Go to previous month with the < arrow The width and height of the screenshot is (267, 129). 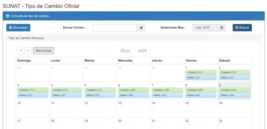click(21, 51)
